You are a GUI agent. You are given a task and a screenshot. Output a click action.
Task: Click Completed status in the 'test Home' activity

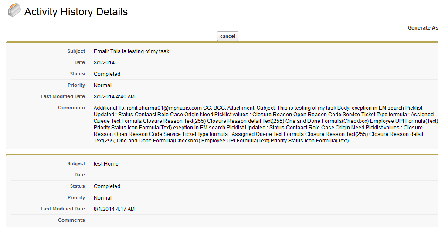click(x=107, y=186)
